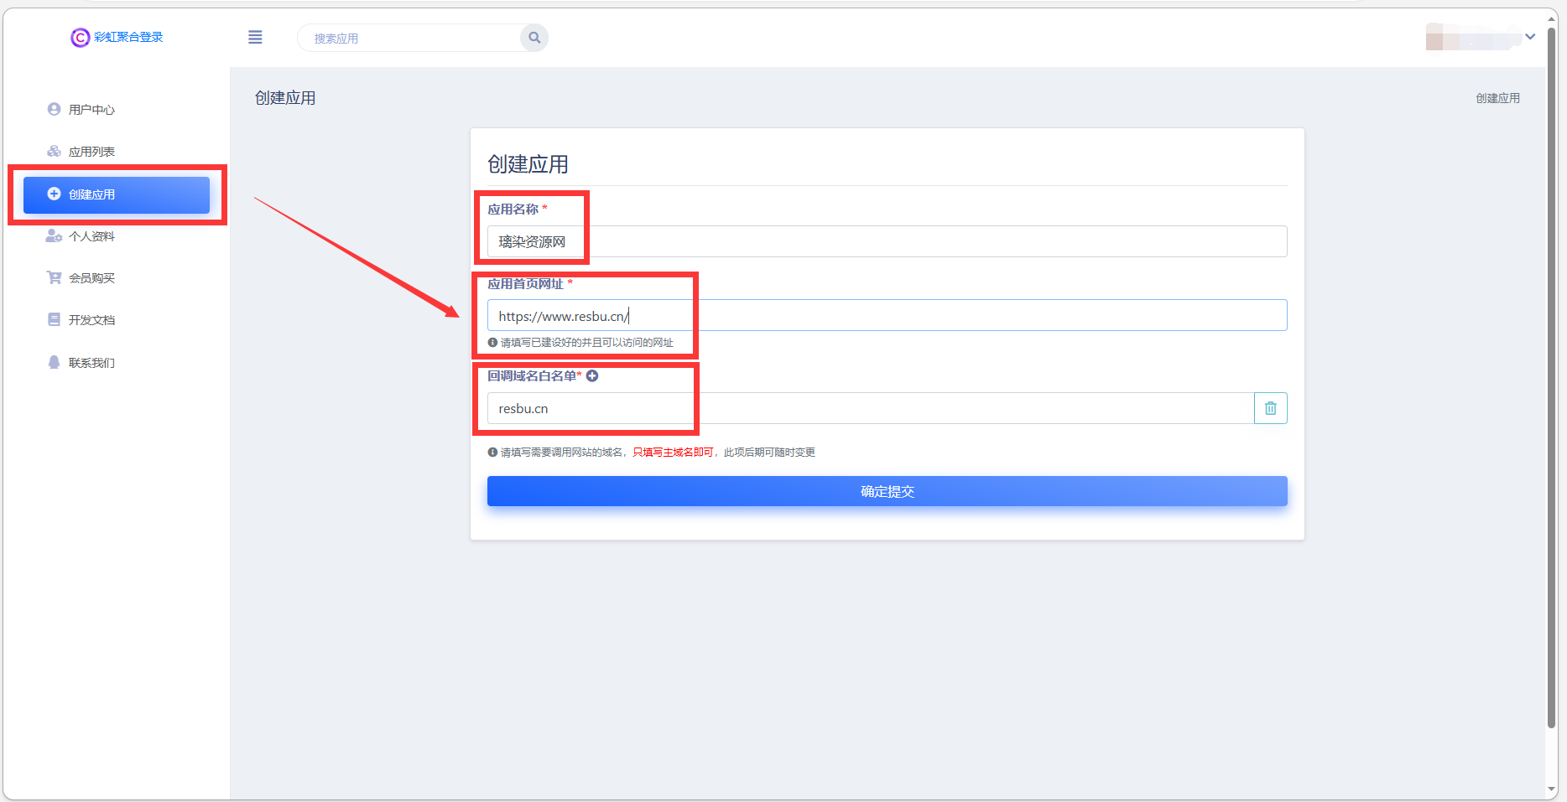Open 应用列表 in the sidebar
The height and width of the screenshot is (802, 1567).
[117, 152]
